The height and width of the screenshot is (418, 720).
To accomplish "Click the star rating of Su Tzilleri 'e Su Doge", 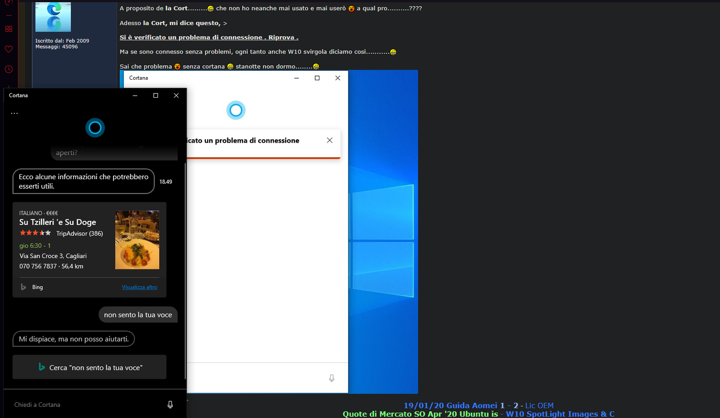I will coord(35,233).
